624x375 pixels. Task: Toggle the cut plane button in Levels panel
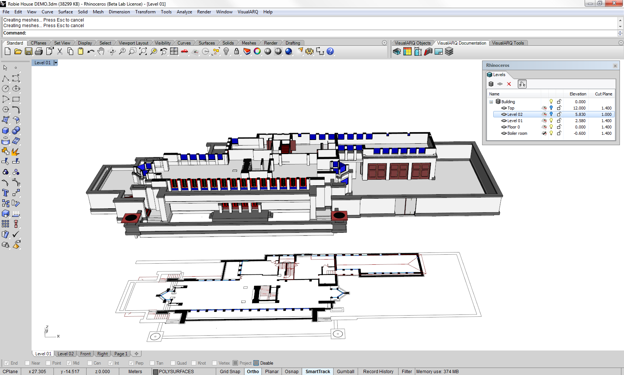pos(522,84)
